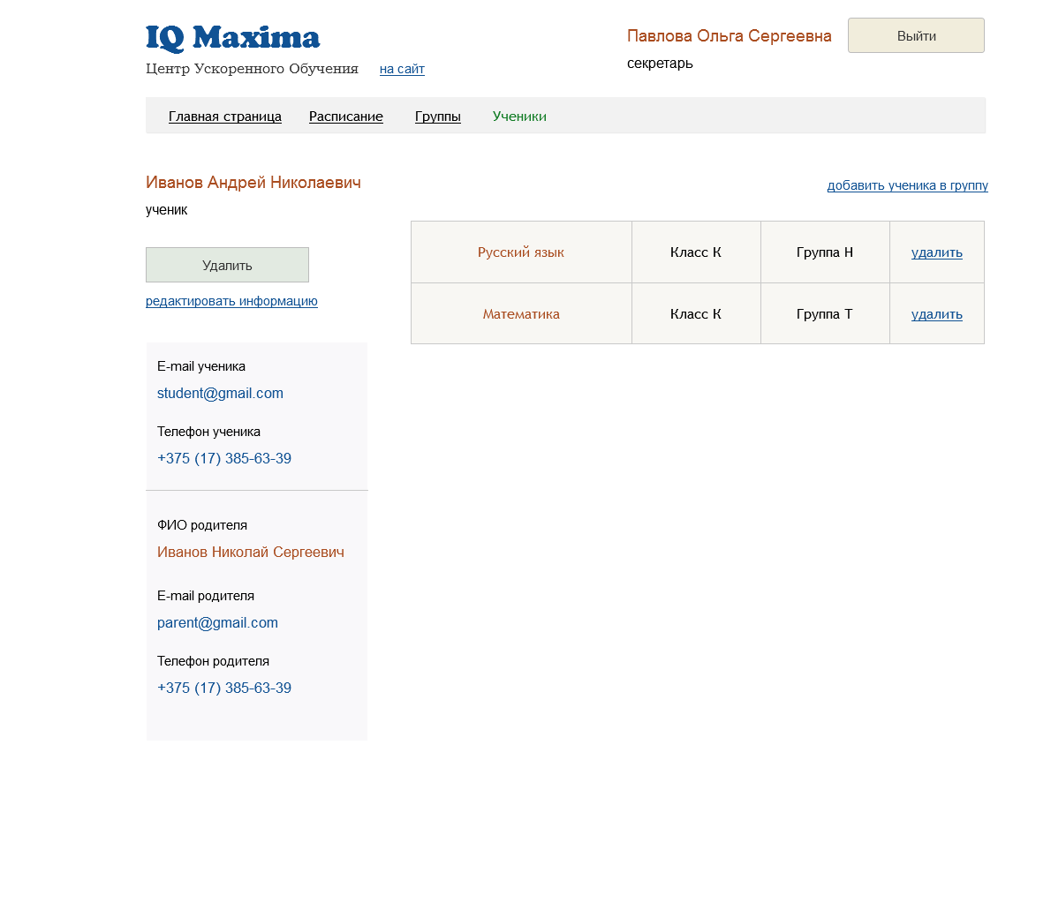Open 'Главная страница' in the navigation bar
Screen dimensions: 1051x918
click(x=225, y=117)
